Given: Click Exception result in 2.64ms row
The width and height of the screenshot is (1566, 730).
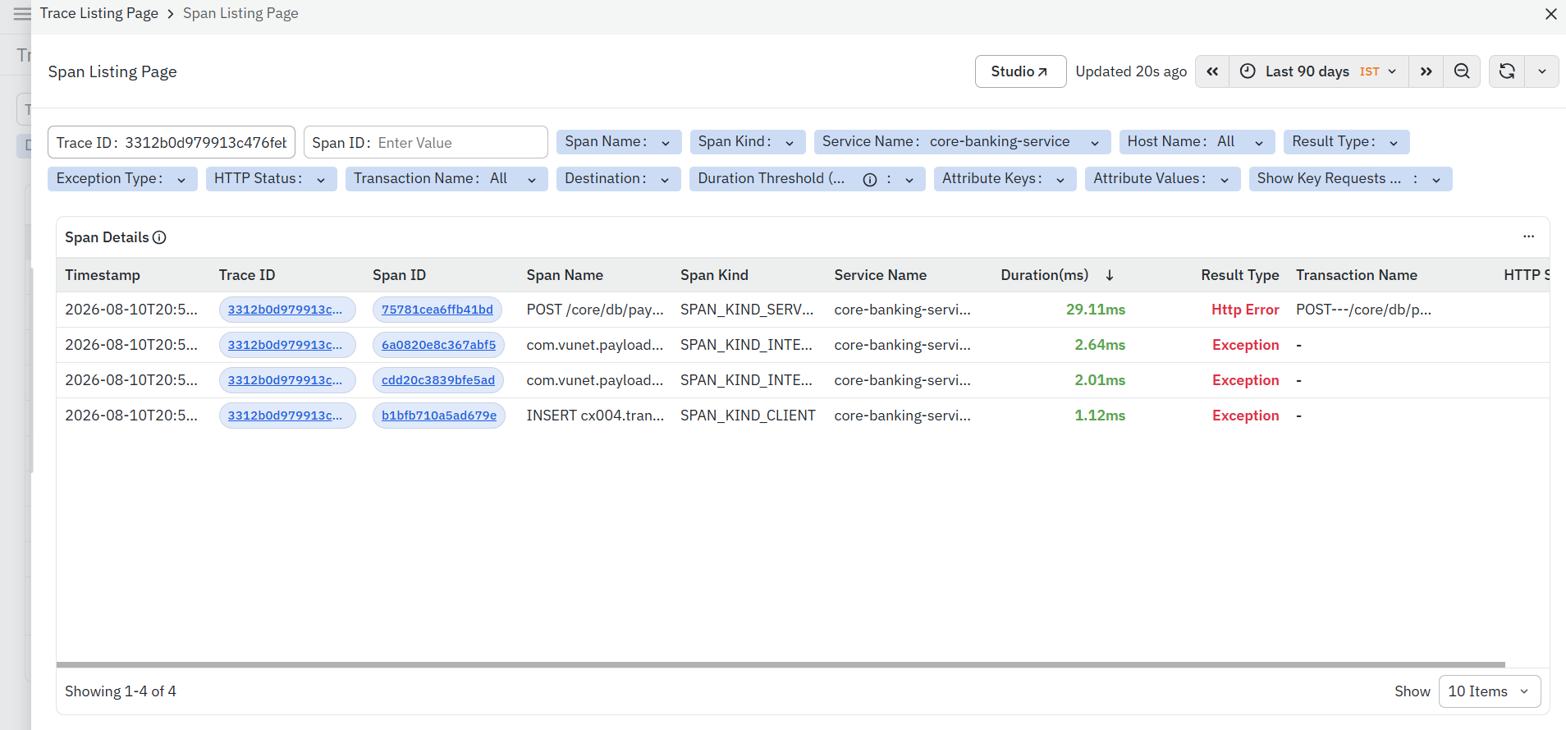Looking at the screenshot, I should (1246, 345).
